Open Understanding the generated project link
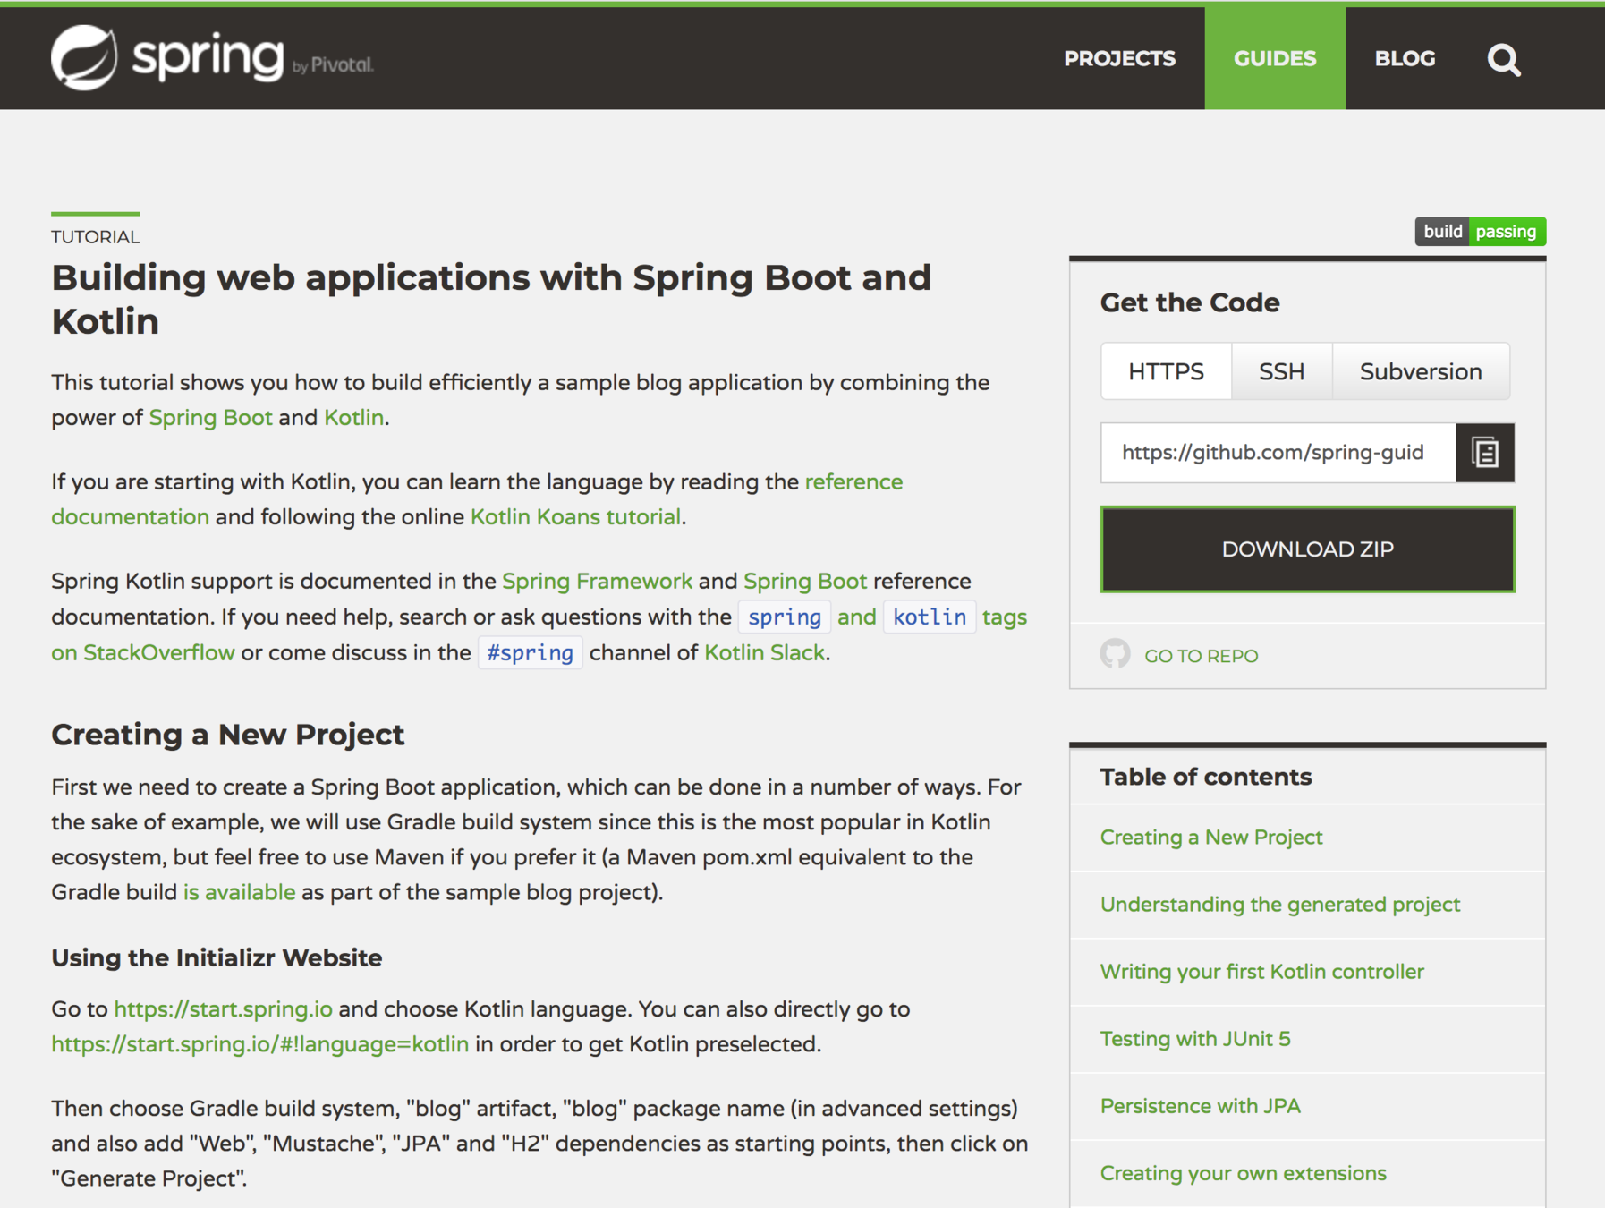1605x1208 pixels. (1279, 905)
